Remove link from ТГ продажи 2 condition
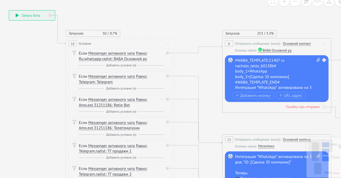Image resolution: width=341 pixels, height=178 pixels. [168, 168]
